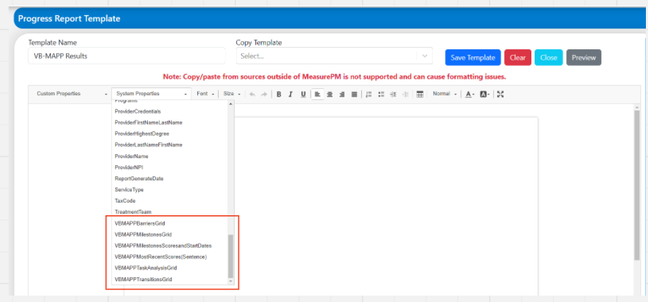Increase indent of text
This screenshot has height=302, width=648.
coord(393,94)
